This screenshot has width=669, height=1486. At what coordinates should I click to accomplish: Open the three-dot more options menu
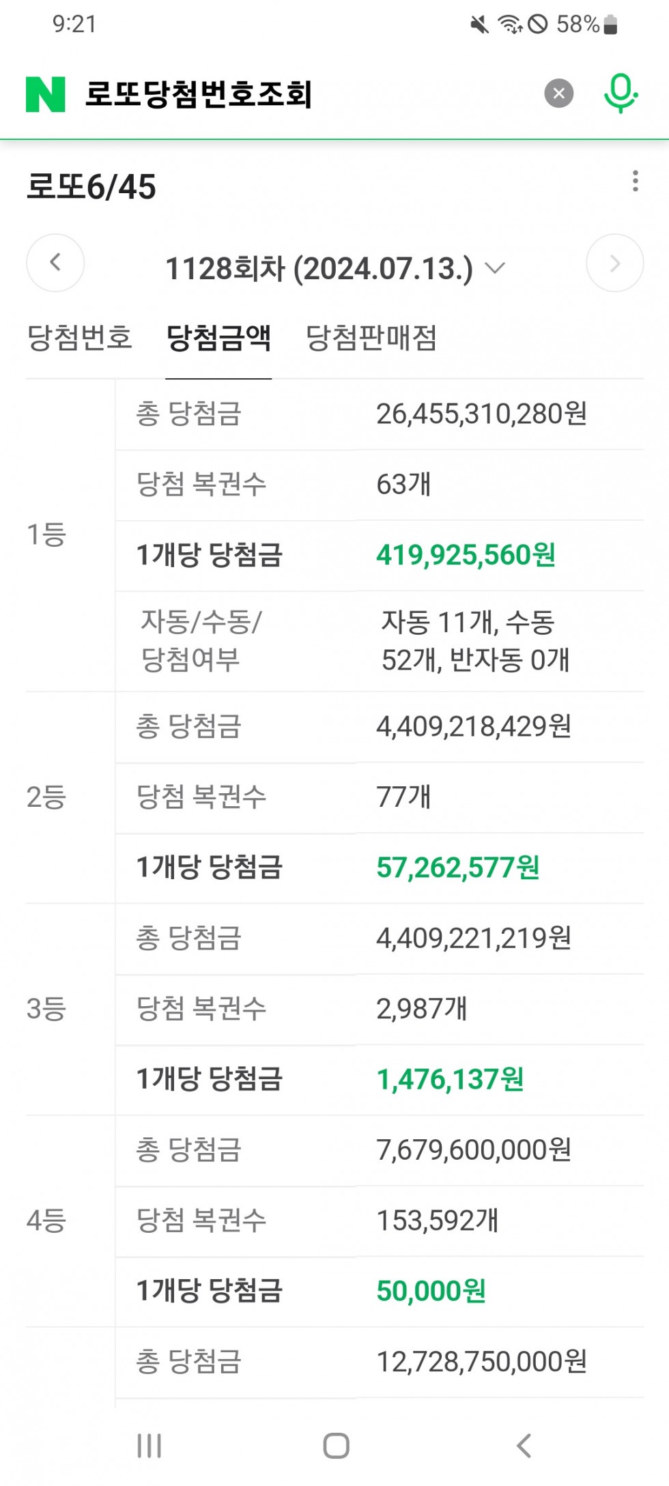636,181
